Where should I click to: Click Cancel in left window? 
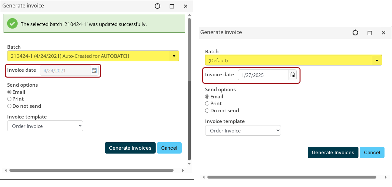coord(169,148)
